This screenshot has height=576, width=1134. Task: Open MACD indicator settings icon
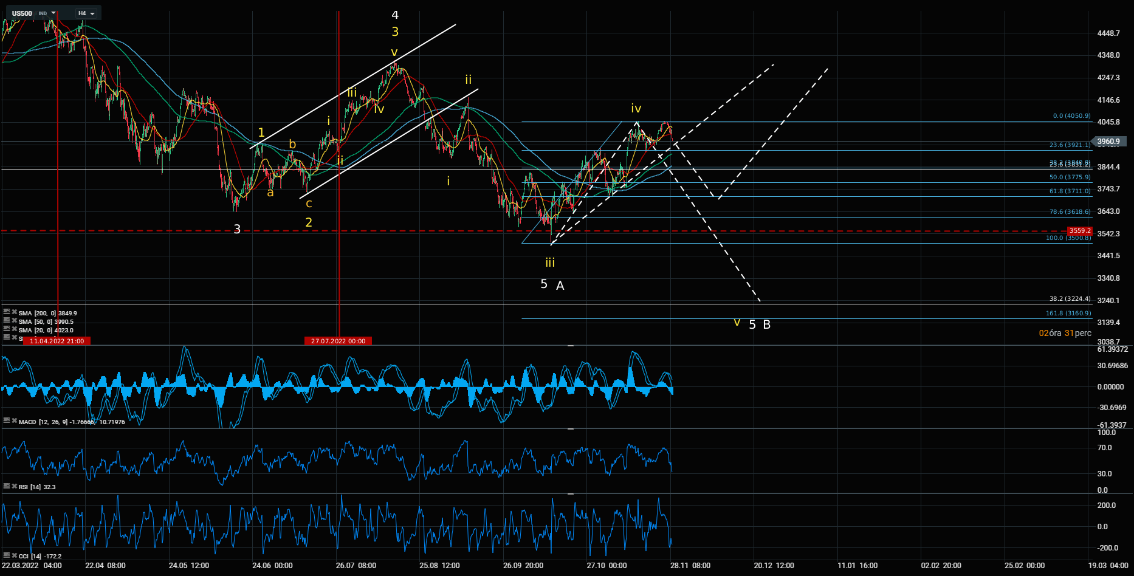pos(7,420)
